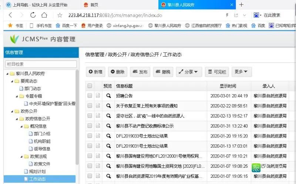Viewport: 296px width, 184px height.
Task: Click the sidebar tree vertical scrollbar
Action: (x=77, y=117)
